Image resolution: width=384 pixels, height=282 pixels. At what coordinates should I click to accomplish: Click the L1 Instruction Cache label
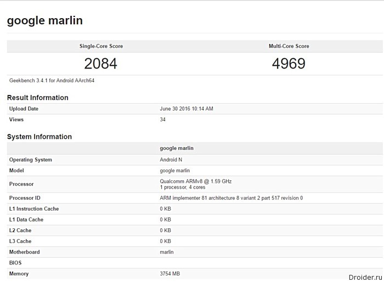34,208
